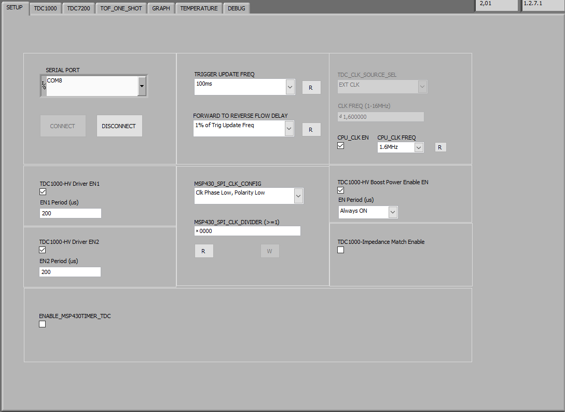Click R button beside TRIGGER UPDATE FREQ

pos(311,88)
